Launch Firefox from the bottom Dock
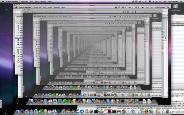The width and height of the screenshot is (184, 115). click(147, 111)
